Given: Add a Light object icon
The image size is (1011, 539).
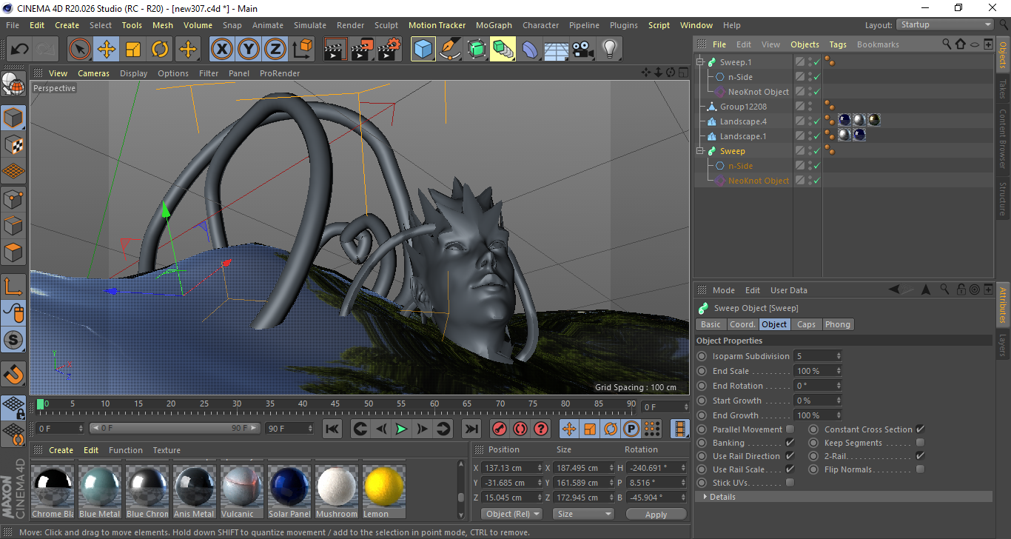Looking at the screenshot, I should [x=609, y=50].
